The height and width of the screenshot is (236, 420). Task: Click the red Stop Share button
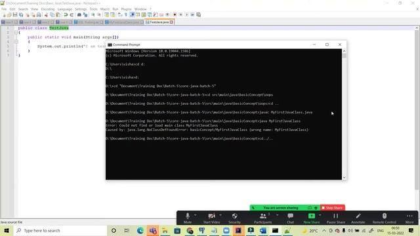pyautogui.click(x=333, y=208)
